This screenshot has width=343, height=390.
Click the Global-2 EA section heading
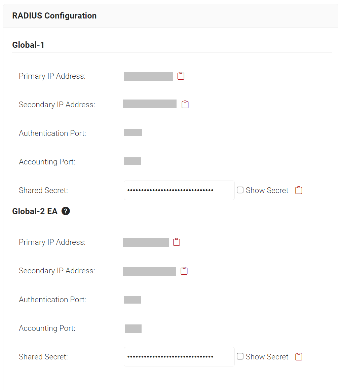(35, 211)
